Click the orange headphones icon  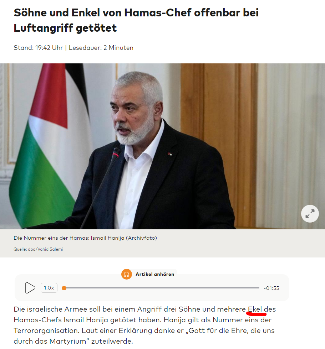[x=126, y=274]
